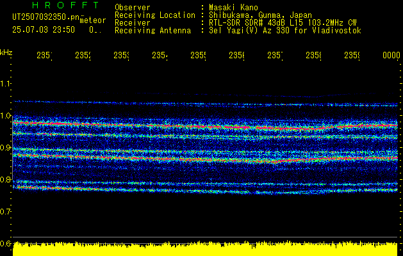Click the 0.7 kHz axis label
The width and height of the screenshot is (403, 256).
[x=5, y=212]
